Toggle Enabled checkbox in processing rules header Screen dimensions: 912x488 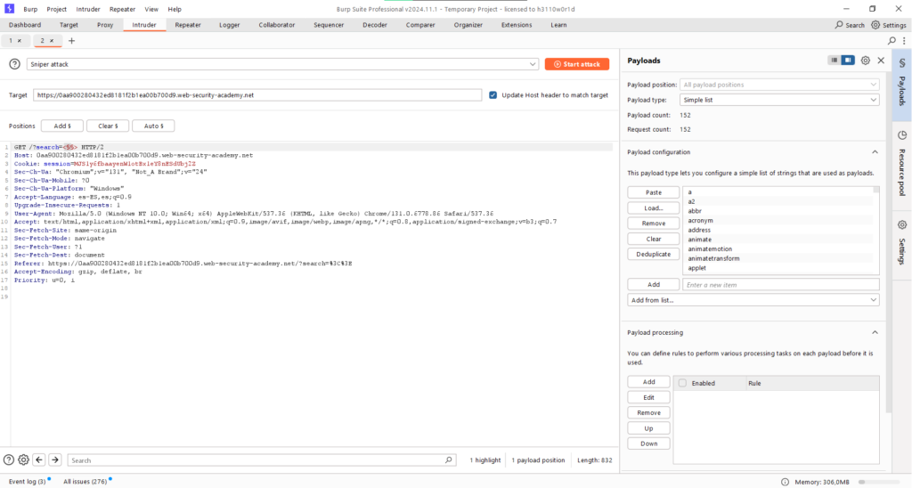682,383
